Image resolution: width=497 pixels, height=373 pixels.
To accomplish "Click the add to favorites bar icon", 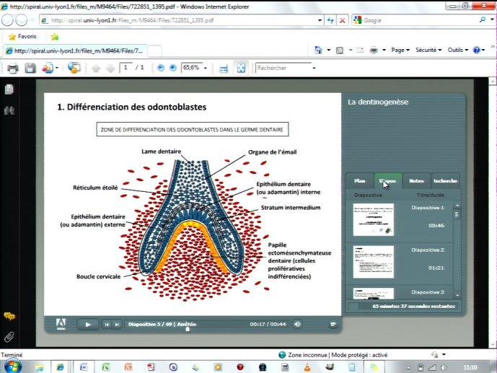I will click(55, 37).
